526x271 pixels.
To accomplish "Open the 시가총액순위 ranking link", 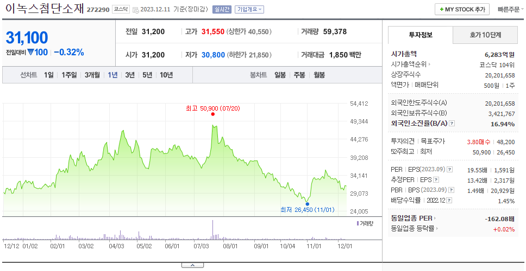I will tap(411, 64).
